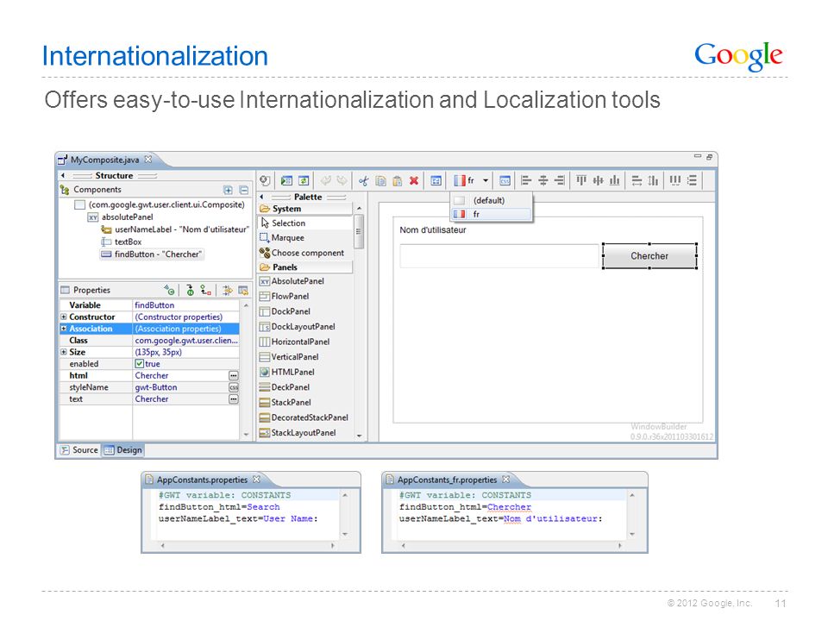Screen dimensions: 828x621
Task: Click the distribute vertical spacing icon
Action: (693, 180)
